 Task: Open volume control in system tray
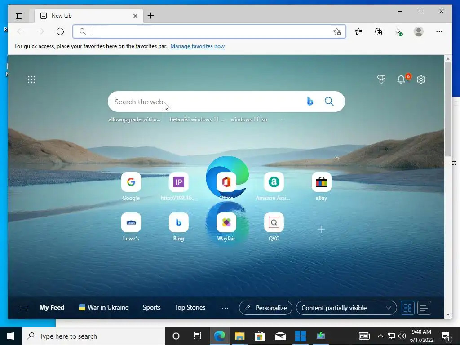click(x=402, y=336)
